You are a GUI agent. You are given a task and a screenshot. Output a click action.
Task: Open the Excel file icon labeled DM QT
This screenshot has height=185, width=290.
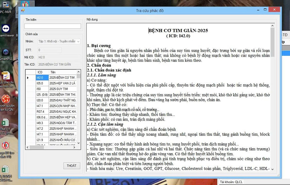tap(6, 123)
